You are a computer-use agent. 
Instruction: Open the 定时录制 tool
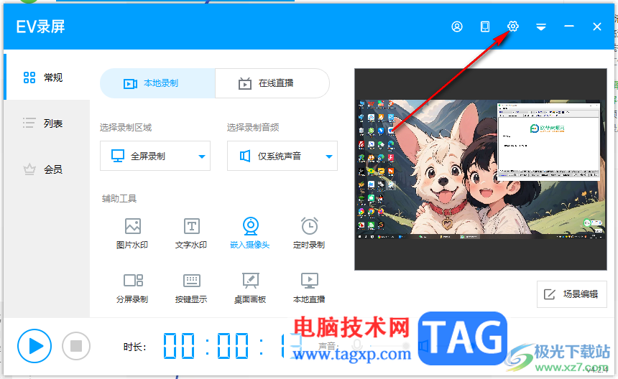pos(309,233)
